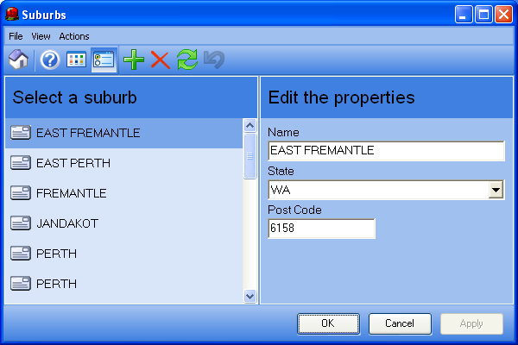Switch to the grid list view icon
Viewport: 518px width, 345px height.
[76, 60]
